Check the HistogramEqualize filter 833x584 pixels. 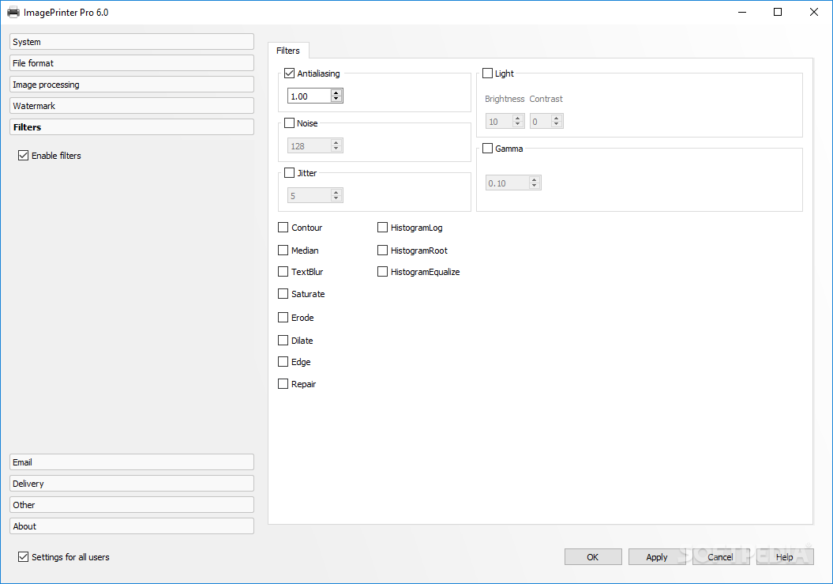coord(382,272)
